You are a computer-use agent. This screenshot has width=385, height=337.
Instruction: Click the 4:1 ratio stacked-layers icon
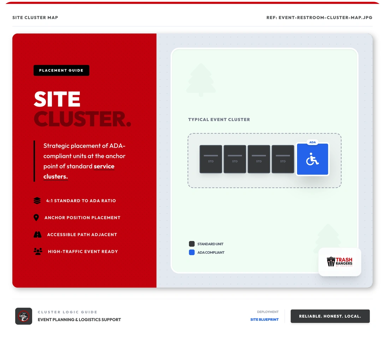37,200
